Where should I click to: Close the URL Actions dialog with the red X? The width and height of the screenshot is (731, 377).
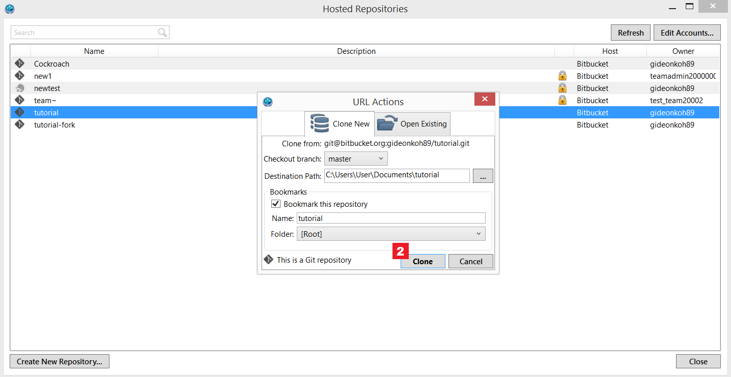coord(485,99)
